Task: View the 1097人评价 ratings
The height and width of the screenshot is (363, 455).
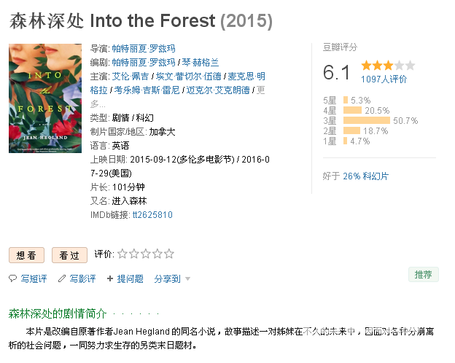Action: pos(384,79)
